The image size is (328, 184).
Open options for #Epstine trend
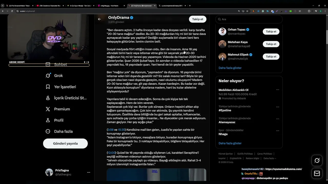point(278,107)
